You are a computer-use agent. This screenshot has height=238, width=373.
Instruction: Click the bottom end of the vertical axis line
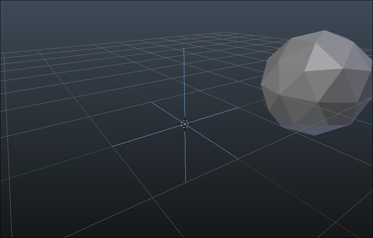tap(185, 181)
